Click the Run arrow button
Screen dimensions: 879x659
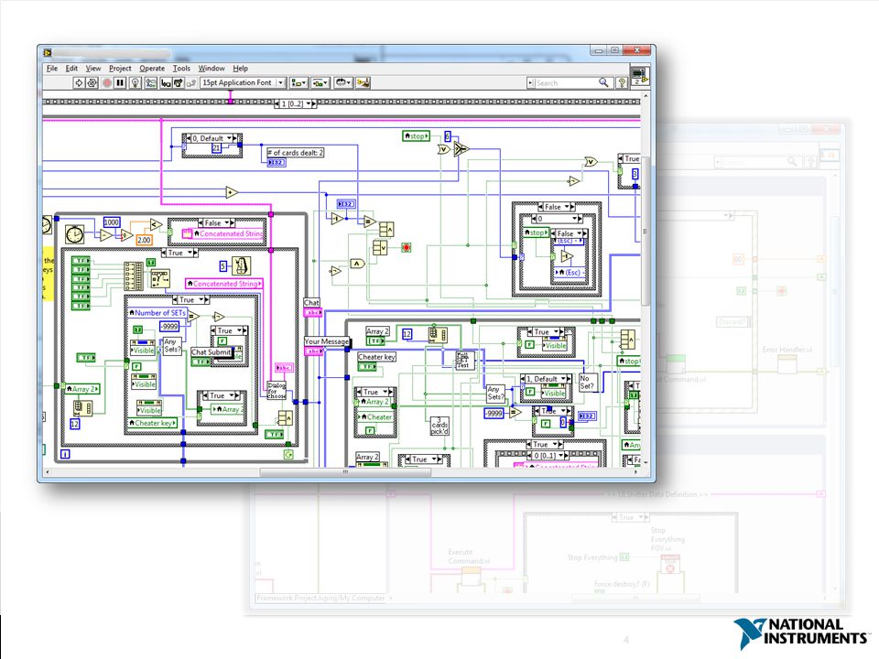79,83
